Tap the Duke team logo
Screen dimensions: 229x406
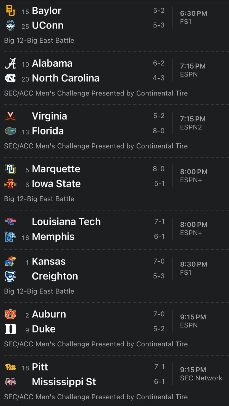tap(10, 329)
